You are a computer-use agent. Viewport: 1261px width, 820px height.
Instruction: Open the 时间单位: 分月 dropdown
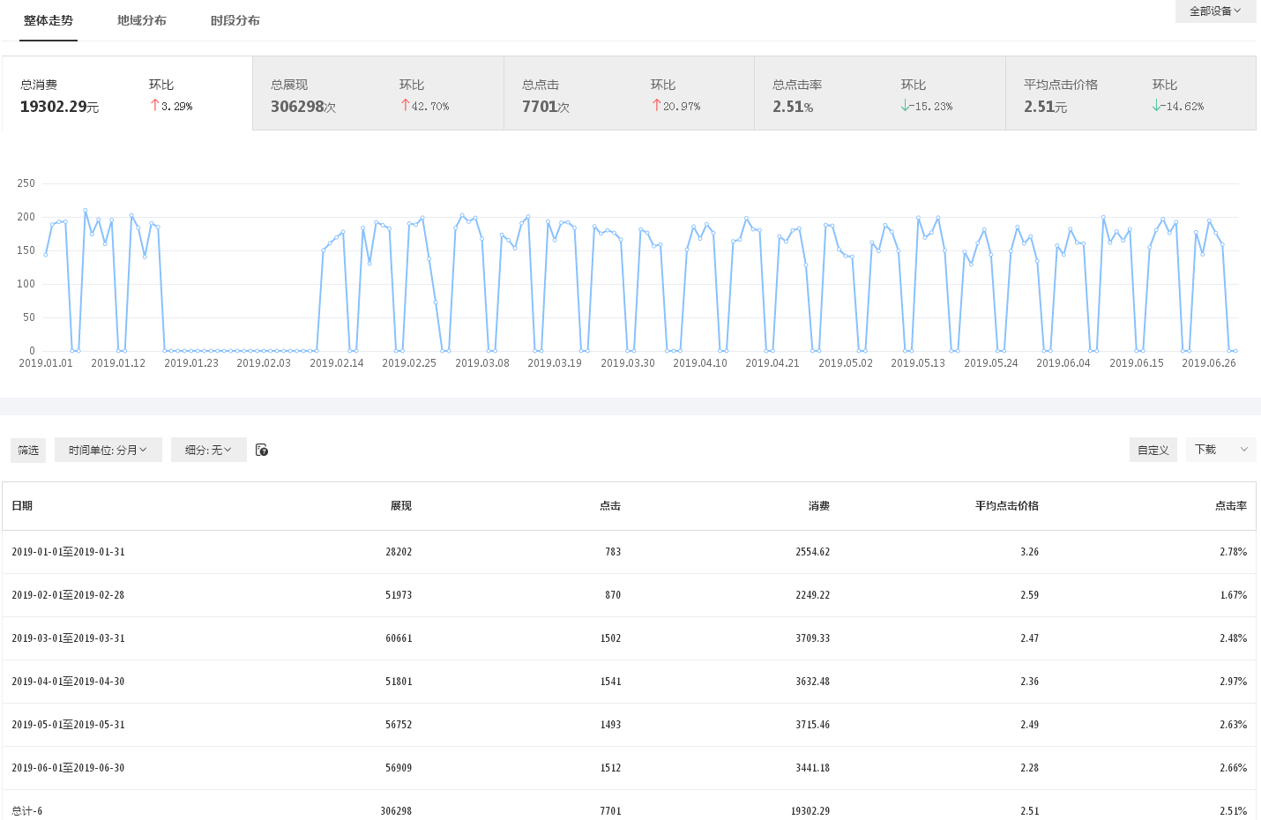tap(108, 450)
